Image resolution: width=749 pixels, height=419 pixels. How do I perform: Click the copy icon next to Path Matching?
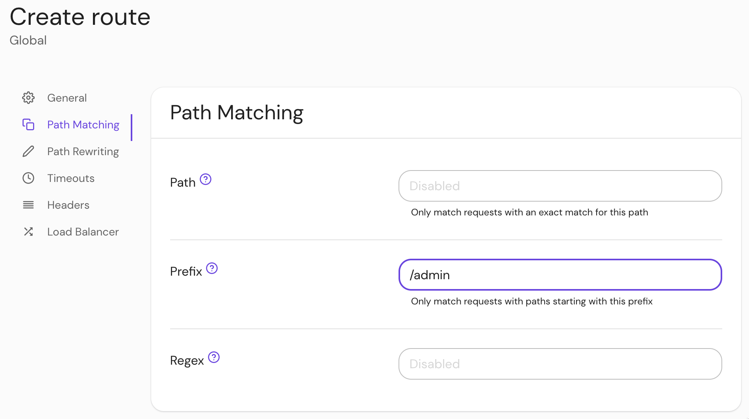[28, 124]
